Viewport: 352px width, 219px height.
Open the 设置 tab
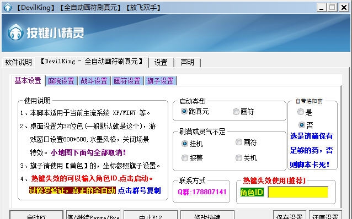[161, 62]
